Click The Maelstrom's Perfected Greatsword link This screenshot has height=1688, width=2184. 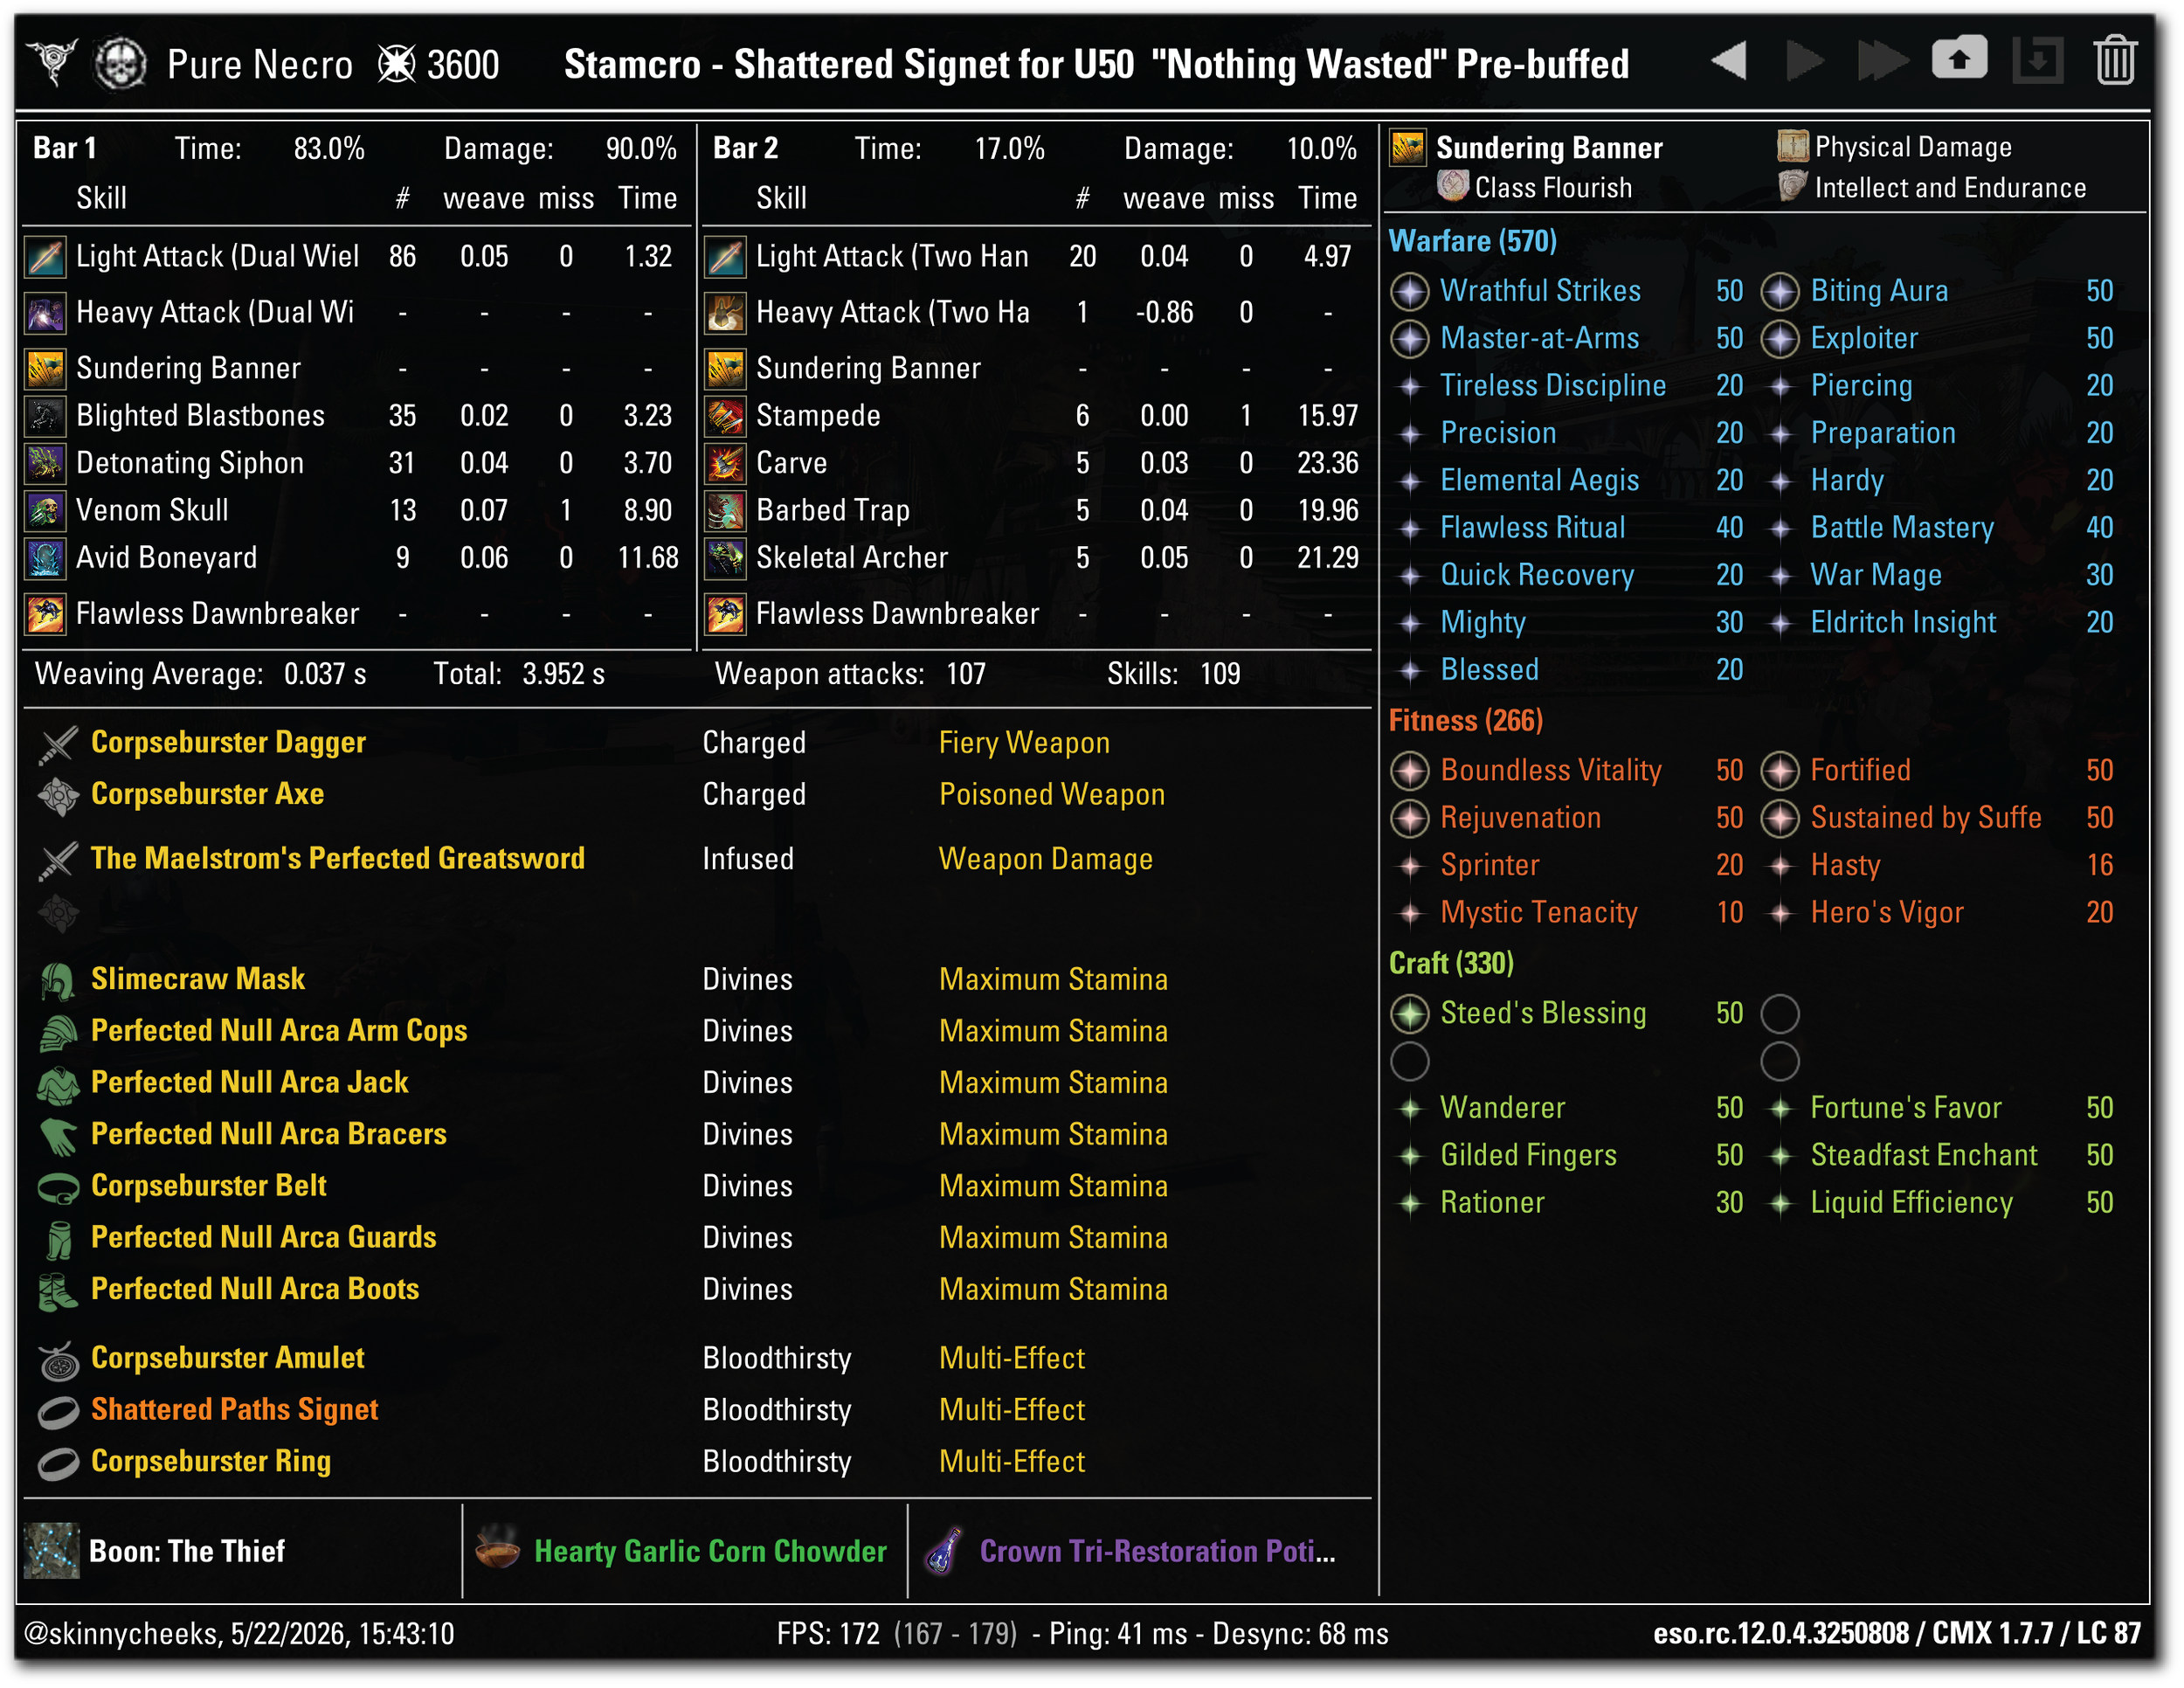click(338, 858)
